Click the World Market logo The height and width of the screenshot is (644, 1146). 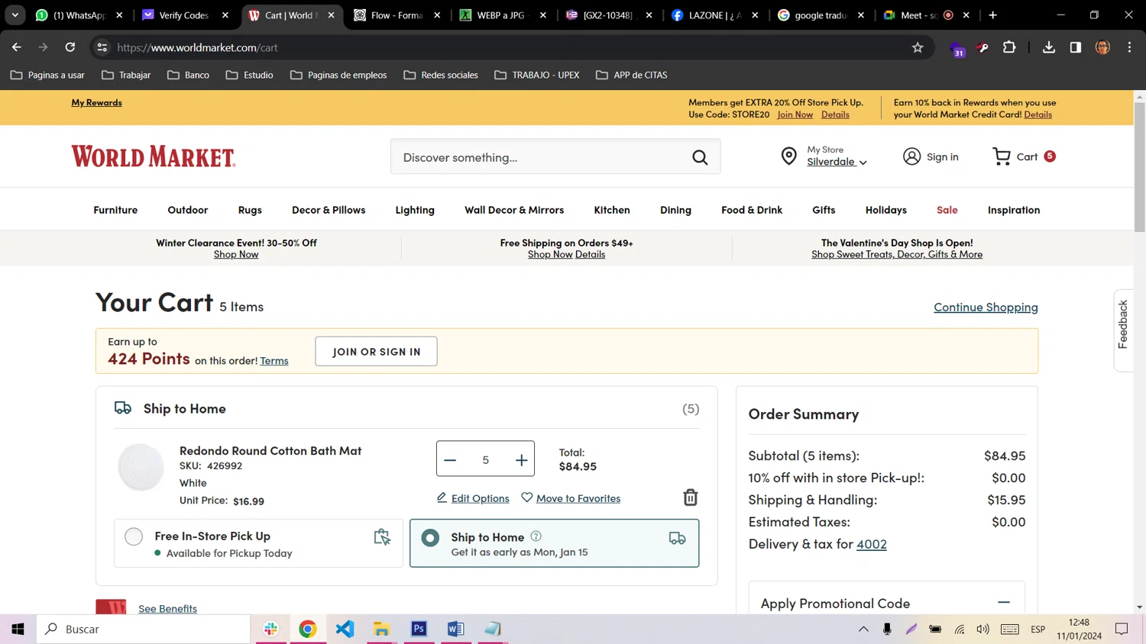pos(154,156)
